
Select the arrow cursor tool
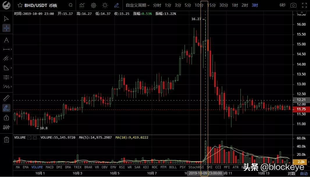[6, 19]
